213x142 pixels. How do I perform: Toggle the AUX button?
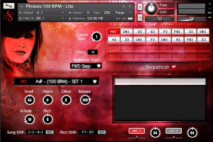210,13
